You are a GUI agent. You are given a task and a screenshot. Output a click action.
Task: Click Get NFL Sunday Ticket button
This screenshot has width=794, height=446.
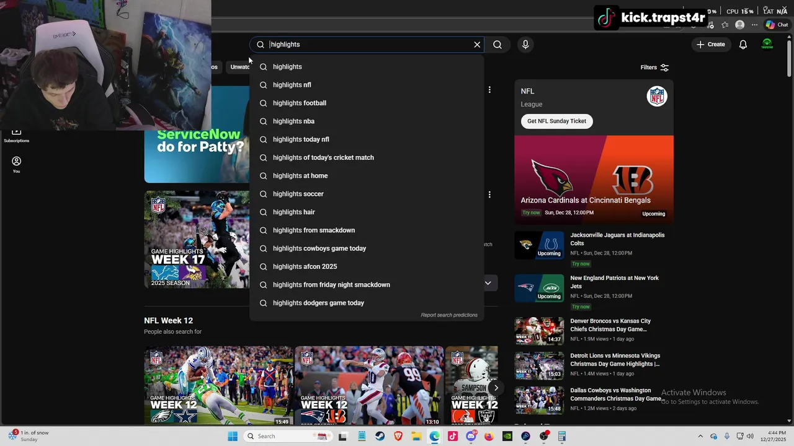[x=557, y=121]
